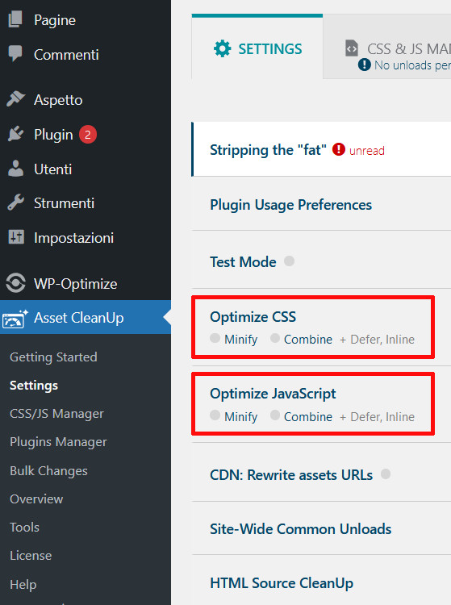Click the Settings tab gear icon
The image size is (451, 605).
222,48
